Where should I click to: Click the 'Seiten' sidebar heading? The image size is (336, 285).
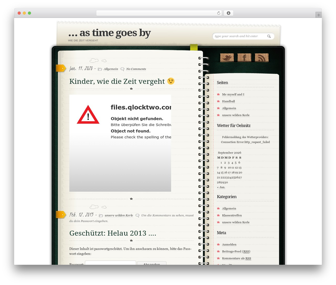coord(222,83)
